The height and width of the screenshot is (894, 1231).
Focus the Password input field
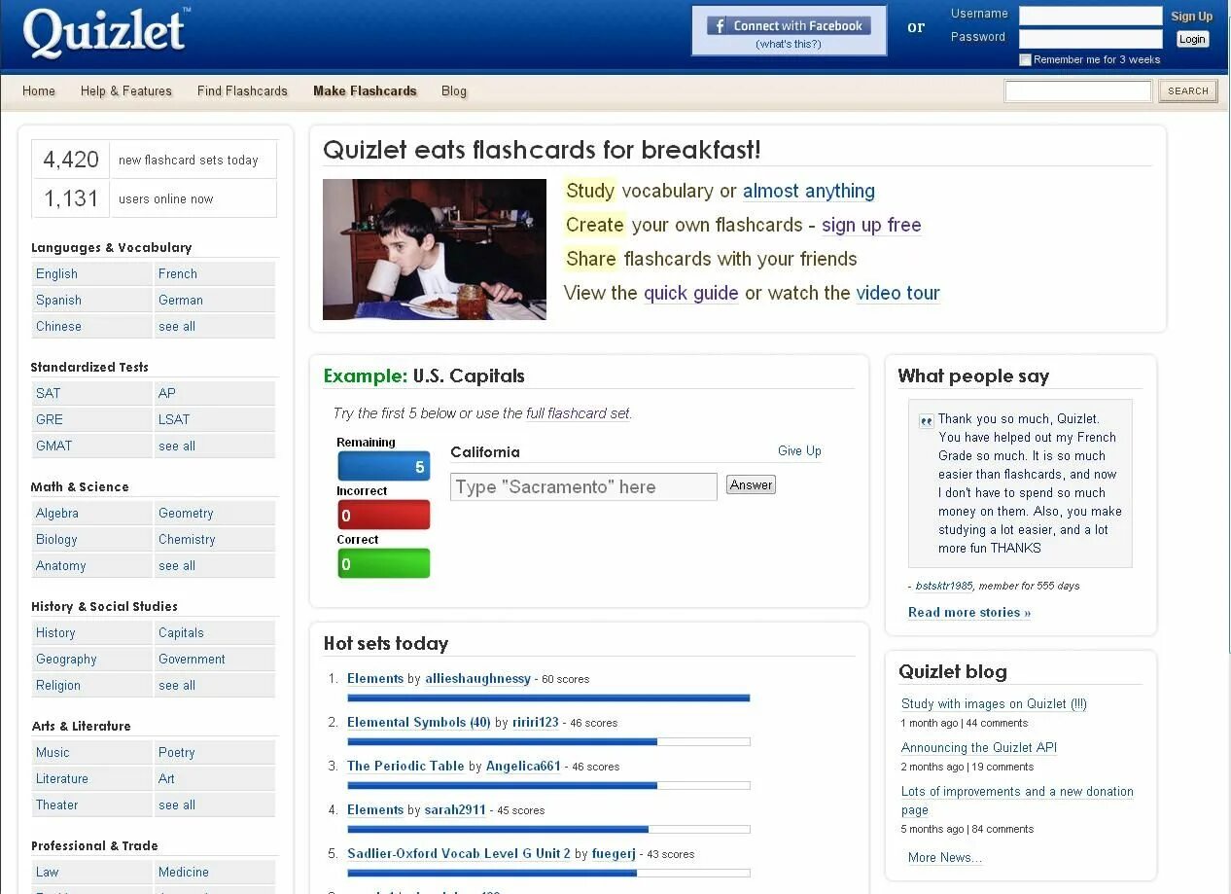point(1090,39)
